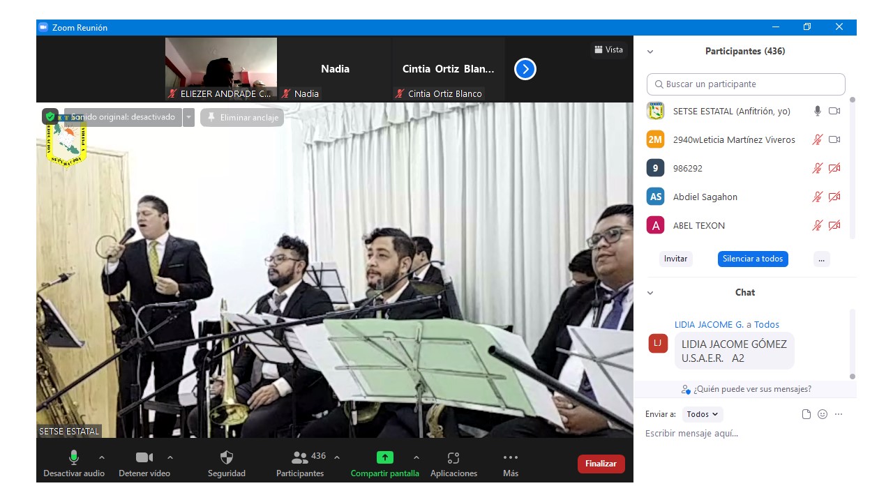
Task: Open the Enviar a Todos dropdown
Action: tap(702, 414)
